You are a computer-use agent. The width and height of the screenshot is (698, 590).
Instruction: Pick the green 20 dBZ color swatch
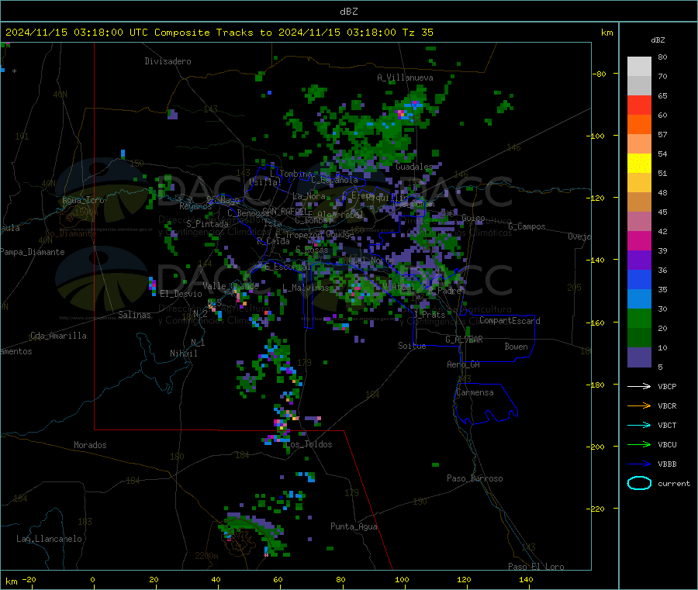pyautogui.click(x=639, y=318)
